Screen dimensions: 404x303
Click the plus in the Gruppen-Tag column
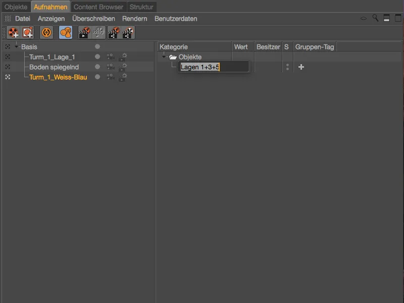coord(301,67)
